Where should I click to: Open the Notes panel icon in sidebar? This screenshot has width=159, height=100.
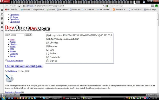pos(2,19)
